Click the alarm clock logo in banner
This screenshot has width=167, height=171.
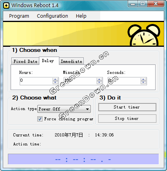tap(144, 35)
